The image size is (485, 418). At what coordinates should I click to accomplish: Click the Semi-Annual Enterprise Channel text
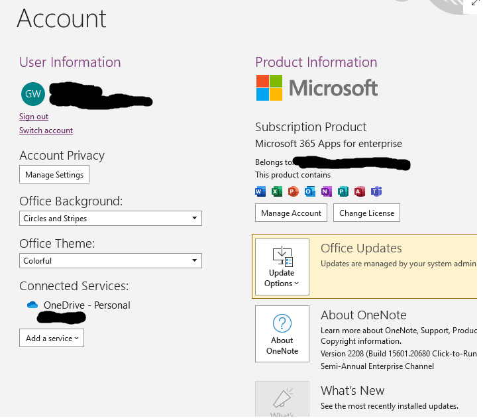click(x=377, y=366)
